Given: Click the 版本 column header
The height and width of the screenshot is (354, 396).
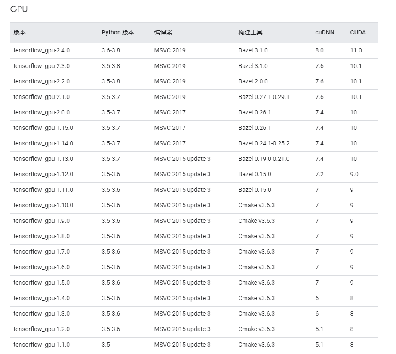Looking at the screenshot, I should pyautogui.click(x=19, y=32).
